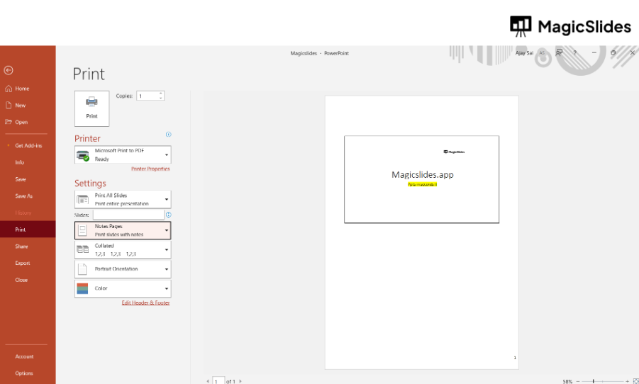The height and width of the screenshot is (384, 639).
Task: Open the Home backstage page
Action: (17, 89)
